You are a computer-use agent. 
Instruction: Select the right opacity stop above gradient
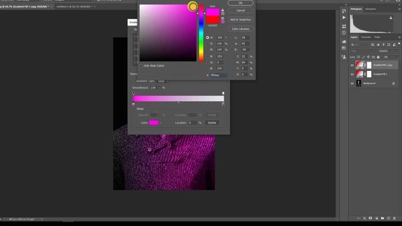pyautogui.click(x=223, y=93)
